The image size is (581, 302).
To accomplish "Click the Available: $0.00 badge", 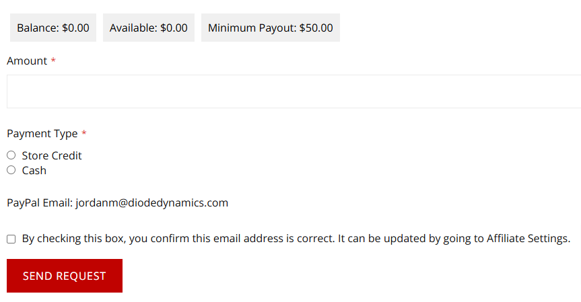I will (148, 28).
